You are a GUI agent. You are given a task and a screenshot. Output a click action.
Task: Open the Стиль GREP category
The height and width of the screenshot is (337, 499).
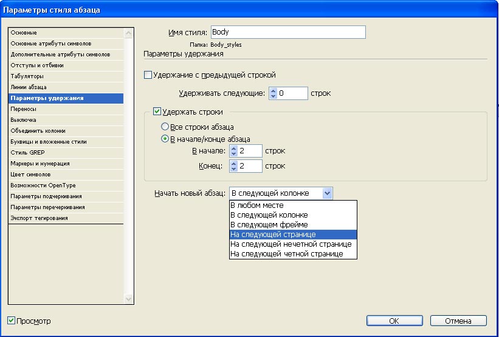coord(66,152)
